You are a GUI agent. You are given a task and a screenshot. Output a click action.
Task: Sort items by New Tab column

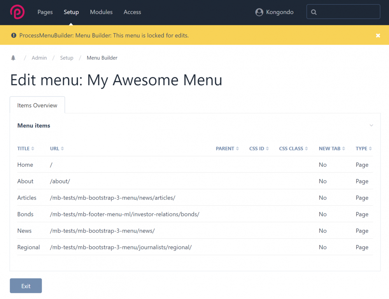click(332, 149)
